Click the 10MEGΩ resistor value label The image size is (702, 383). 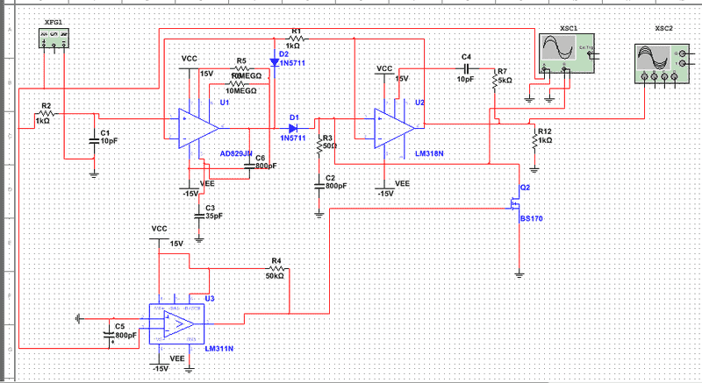(240, 91)
